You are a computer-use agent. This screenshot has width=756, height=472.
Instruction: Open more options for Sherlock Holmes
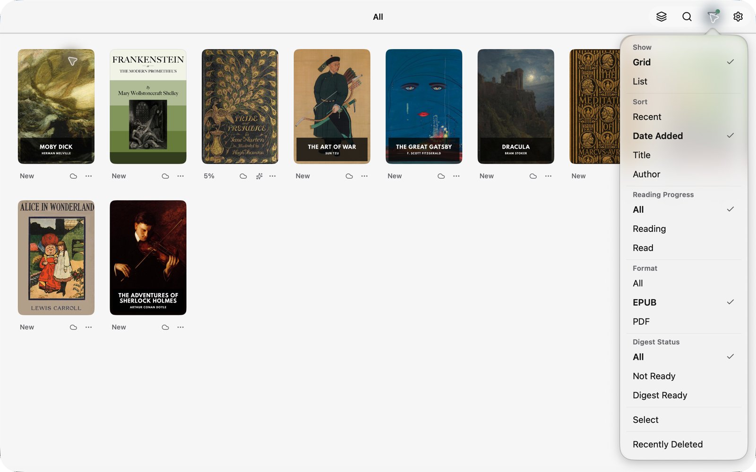click(x=180, y=327)
